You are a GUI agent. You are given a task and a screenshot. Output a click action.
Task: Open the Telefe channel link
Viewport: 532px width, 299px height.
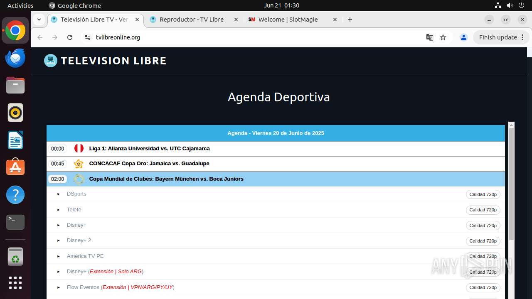click(74, 210)
